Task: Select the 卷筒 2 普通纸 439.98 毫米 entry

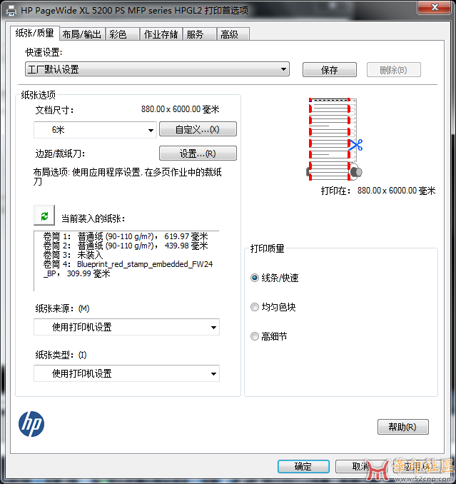Action: tap(126, 246)
